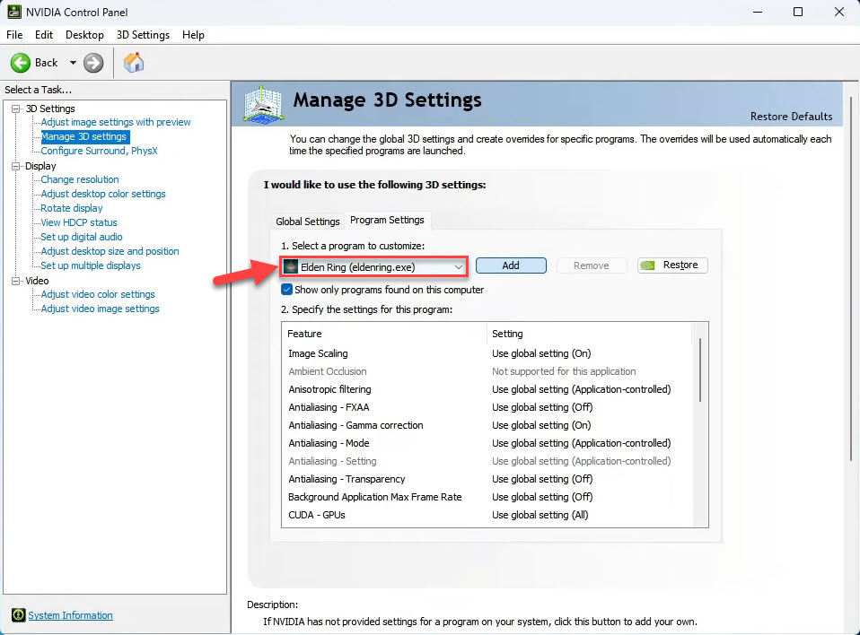Click the green Back arrow icon
The image size is (860, 635).
21,63
